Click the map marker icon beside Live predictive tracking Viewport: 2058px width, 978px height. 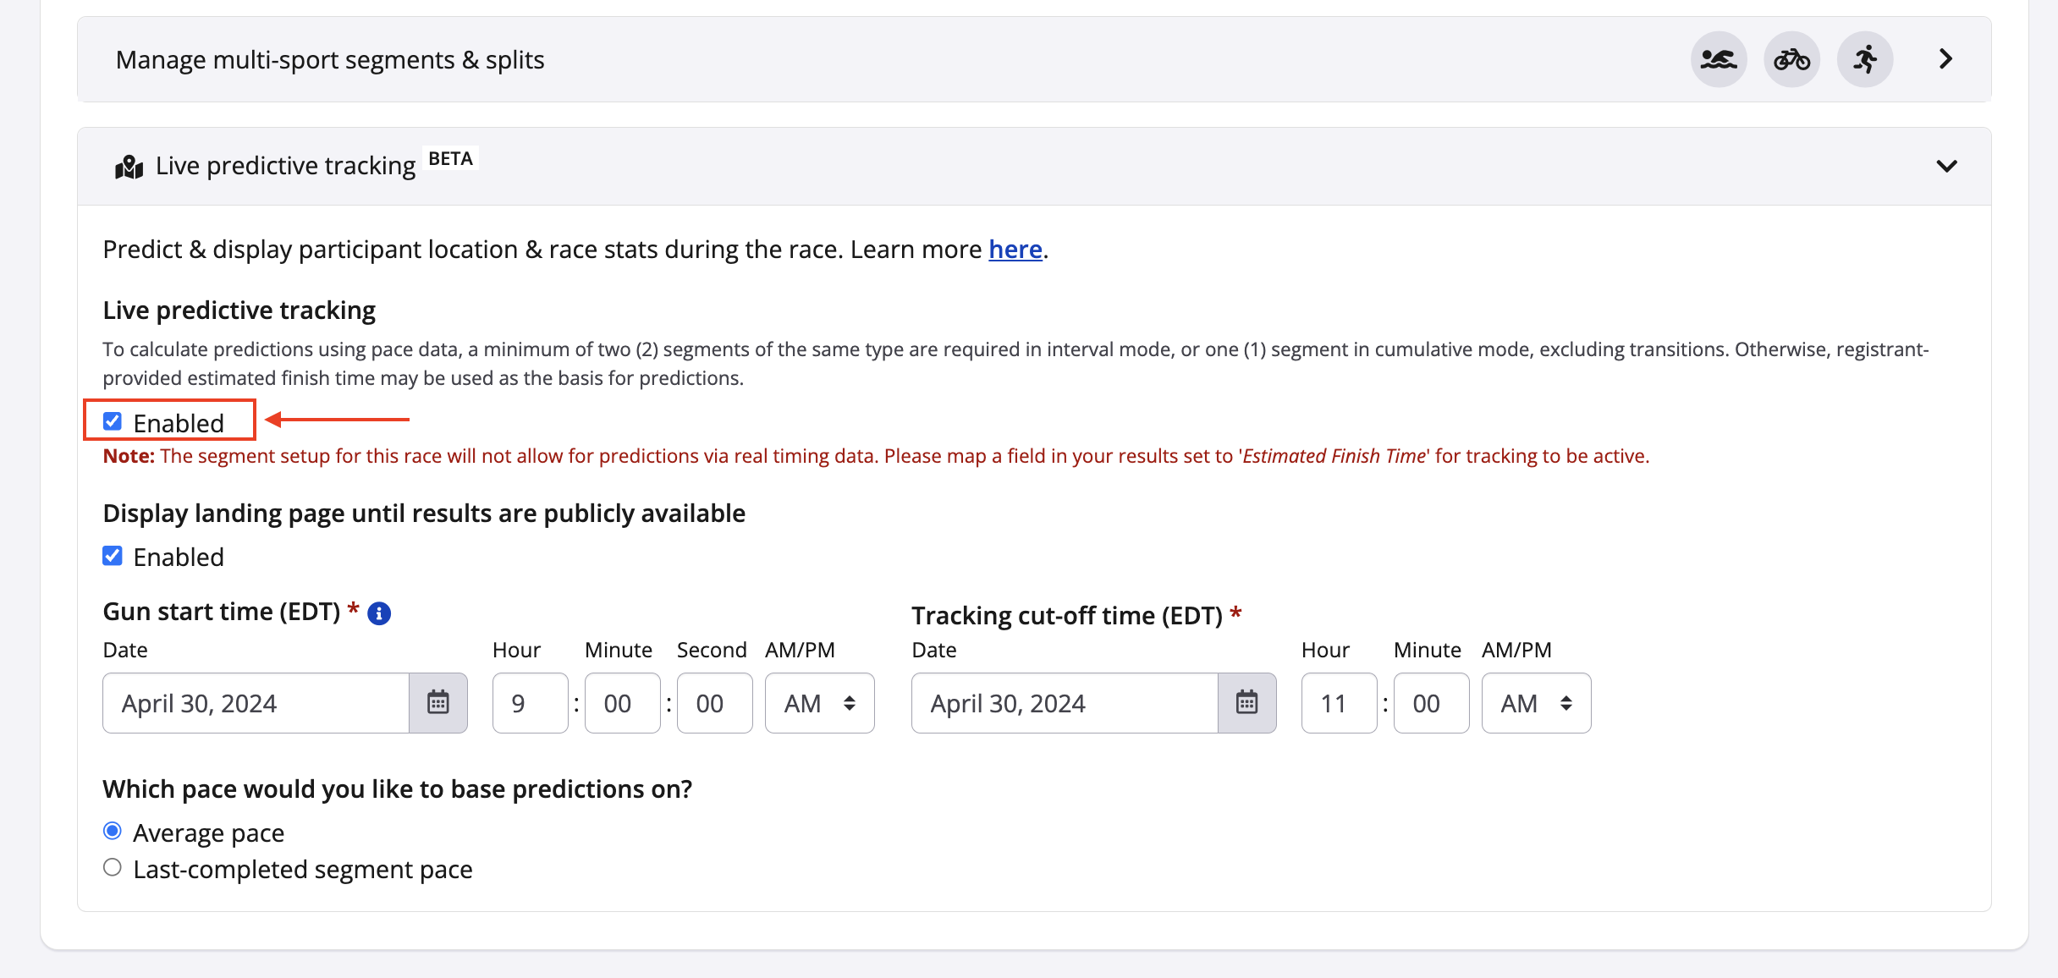129,167
